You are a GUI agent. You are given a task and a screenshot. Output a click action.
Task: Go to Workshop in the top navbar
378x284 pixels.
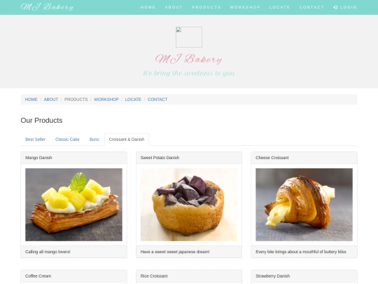(x=245, y=7)
